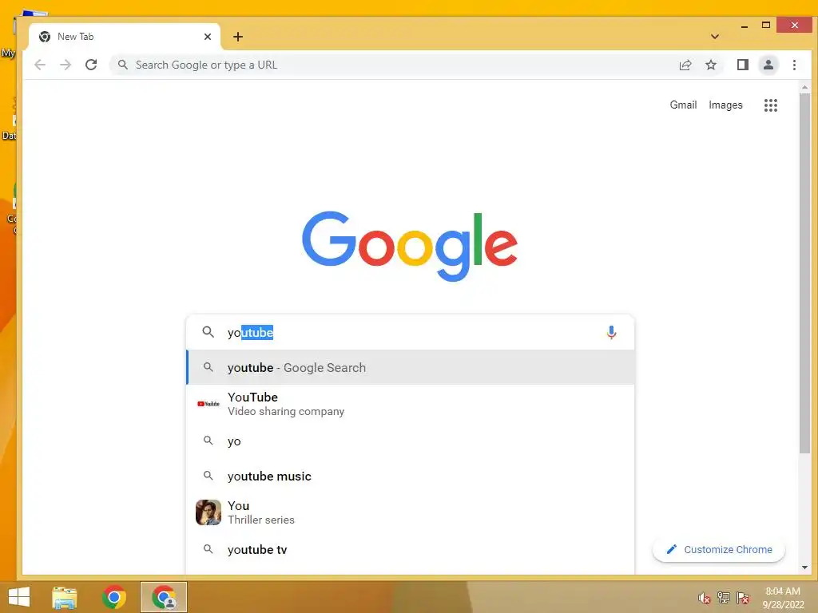
Task: Click the YouTube logo suggestion icon
Action: tap(208, 403)
